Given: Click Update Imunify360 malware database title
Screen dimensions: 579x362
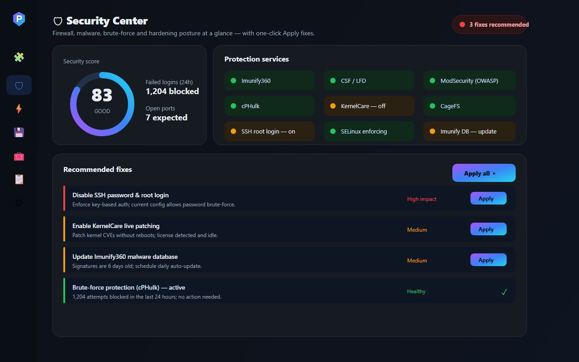Looking at the screenshot, I should [125, 257].
